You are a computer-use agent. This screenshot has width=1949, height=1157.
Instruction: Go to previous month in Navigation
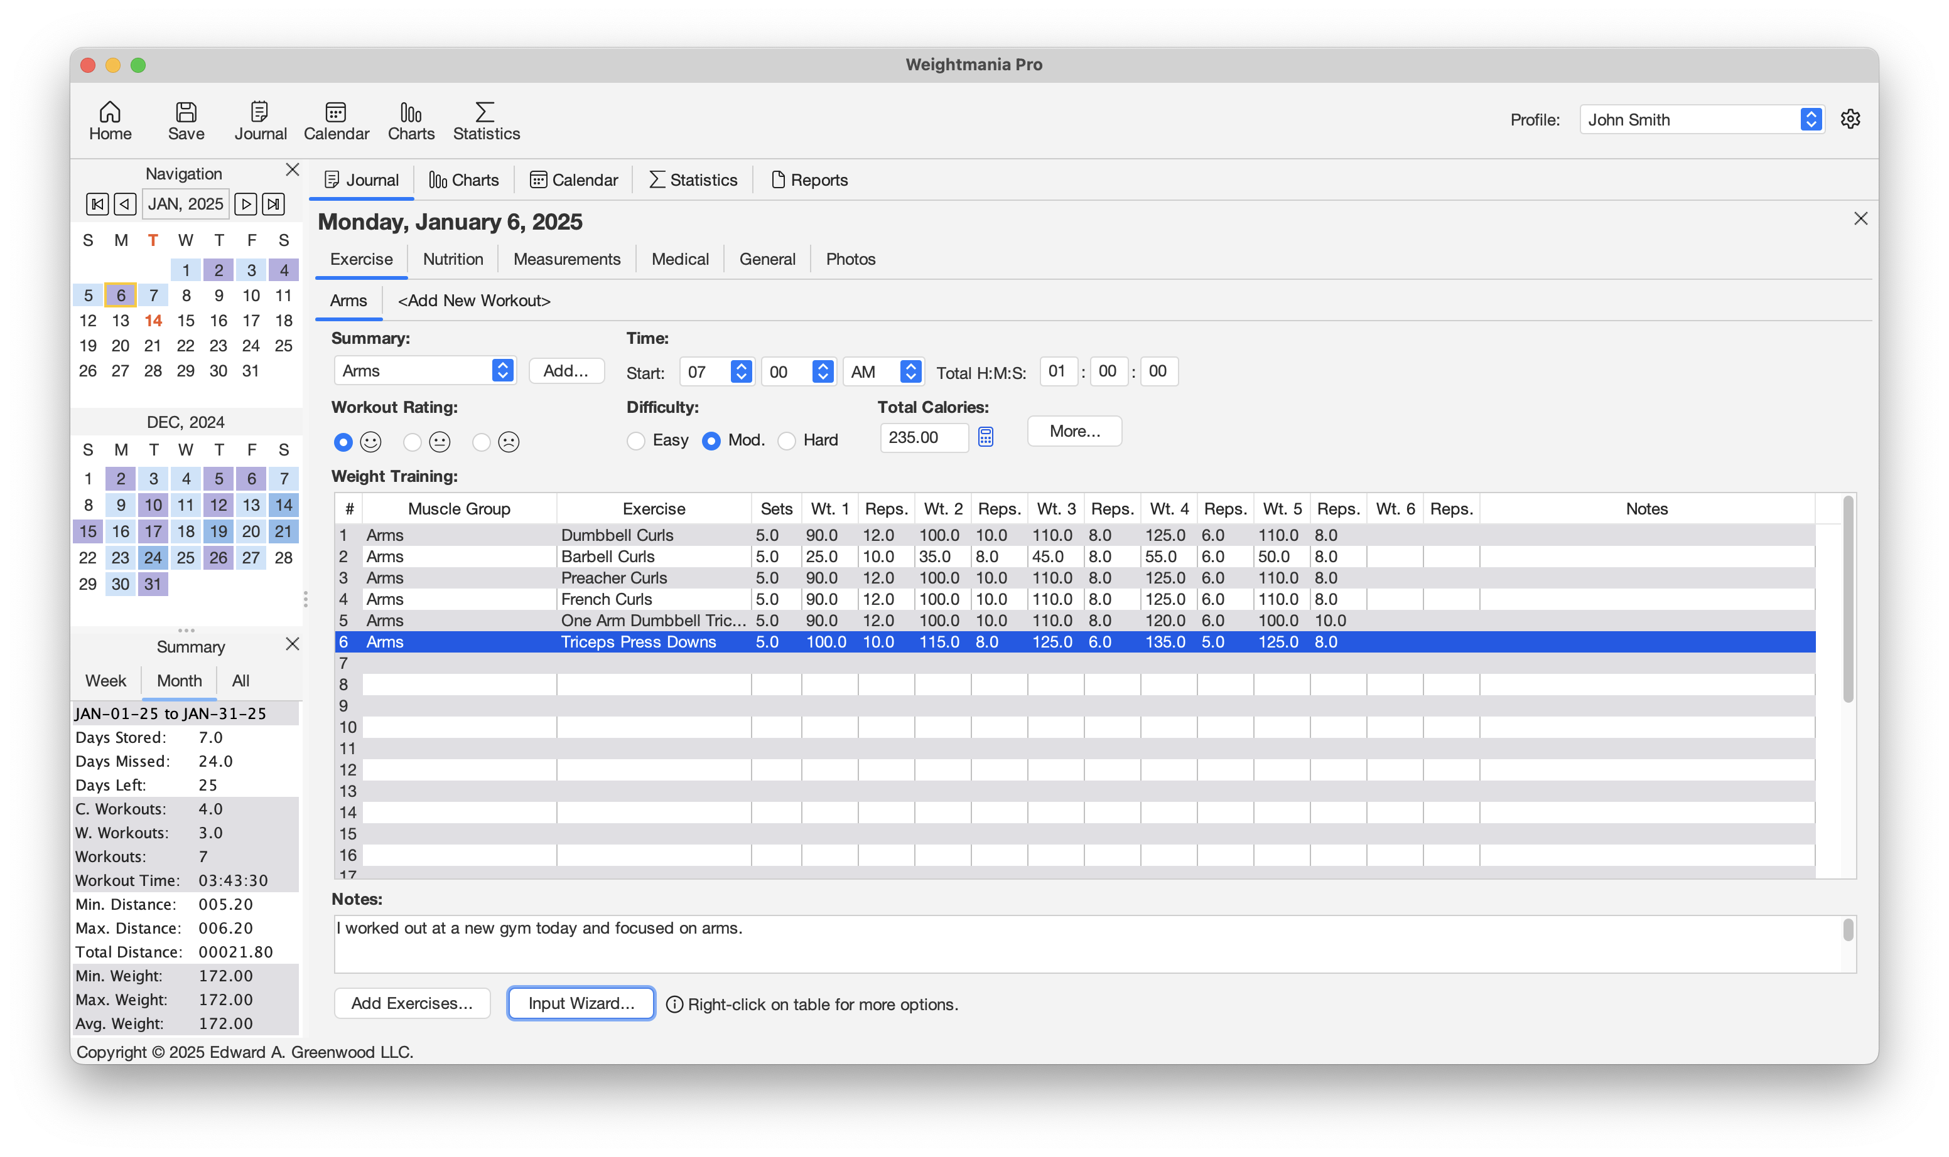pos(125,205)
